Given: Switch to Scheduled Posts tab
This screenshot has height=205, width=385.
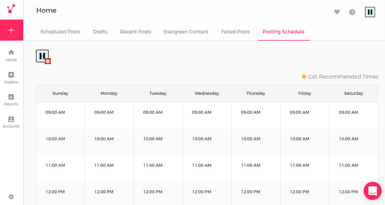Looking at the screenshot, I should (x=60, y=32).
